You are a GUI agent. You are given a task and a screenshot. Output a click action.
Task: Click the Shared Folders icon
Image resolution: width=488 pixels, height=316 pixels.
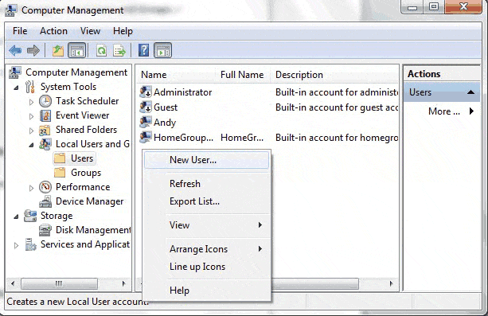tap(45, 130)
